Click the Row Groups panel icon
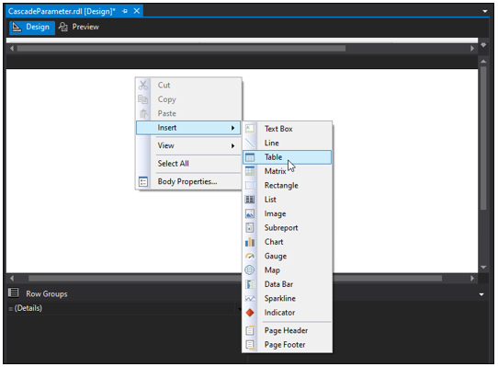Viewport: 498px width, 367px height. (x=14, y=292)
